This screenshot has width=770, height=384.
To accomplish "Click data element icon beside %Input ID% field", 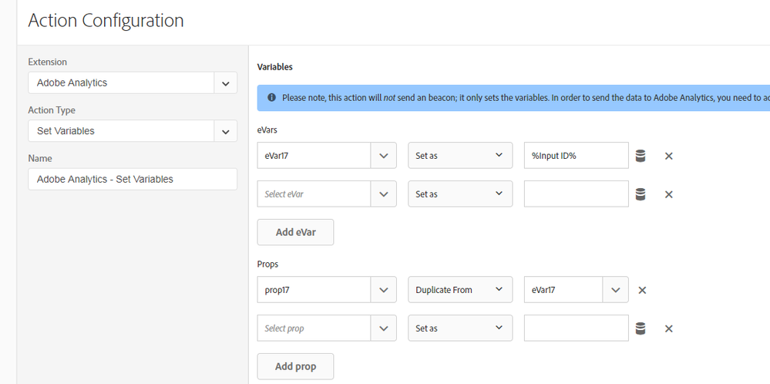I will click(x=641, y=156).
